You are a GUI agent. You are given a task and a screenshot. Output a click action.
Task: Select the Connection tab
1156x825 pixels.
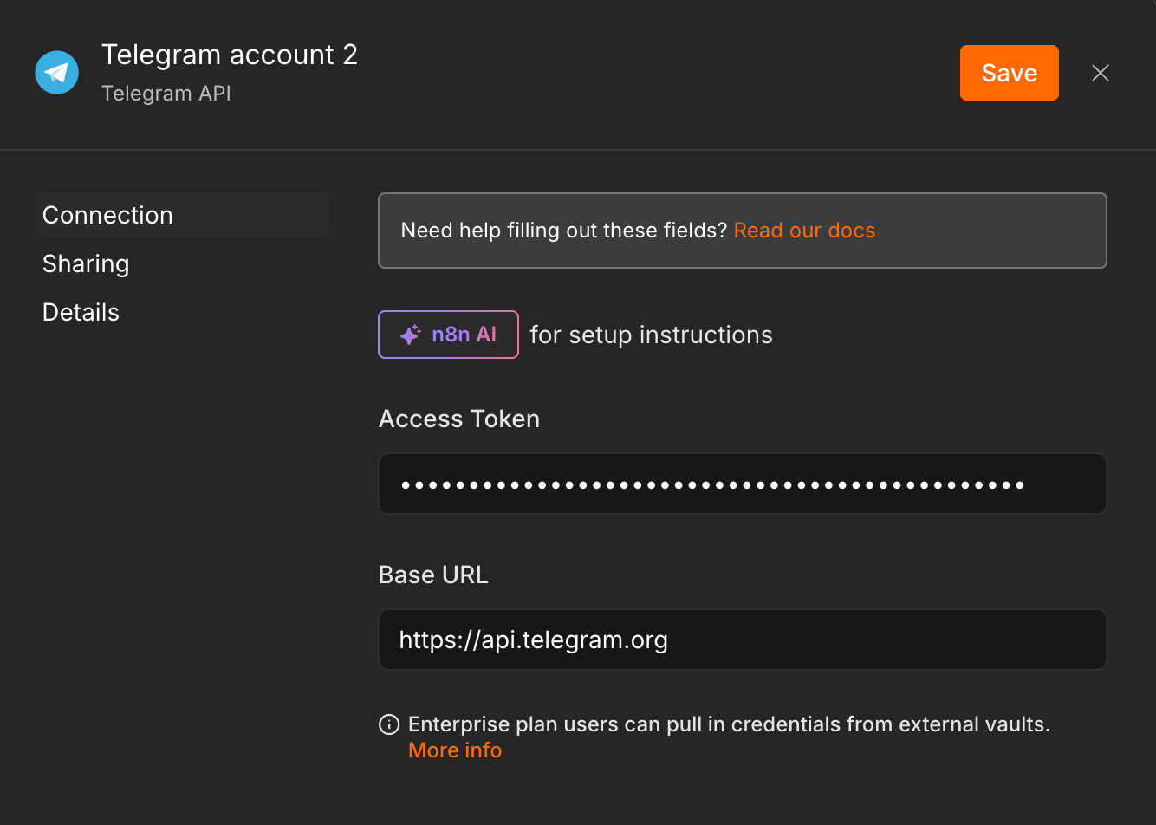coord(182,215)
